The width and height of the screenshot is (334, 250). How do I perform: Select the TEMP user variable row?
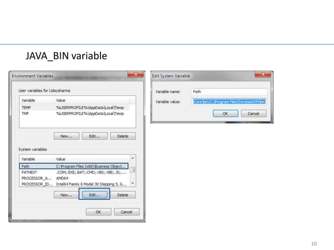coord(74,108)
